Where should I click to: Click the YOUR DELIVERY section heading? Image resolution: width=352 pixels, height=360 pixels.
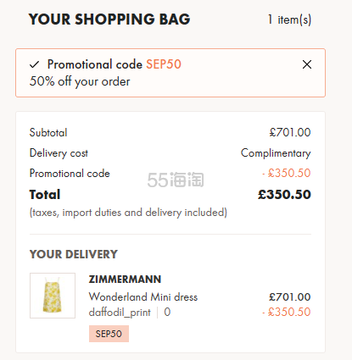click(x=74, y=254)
